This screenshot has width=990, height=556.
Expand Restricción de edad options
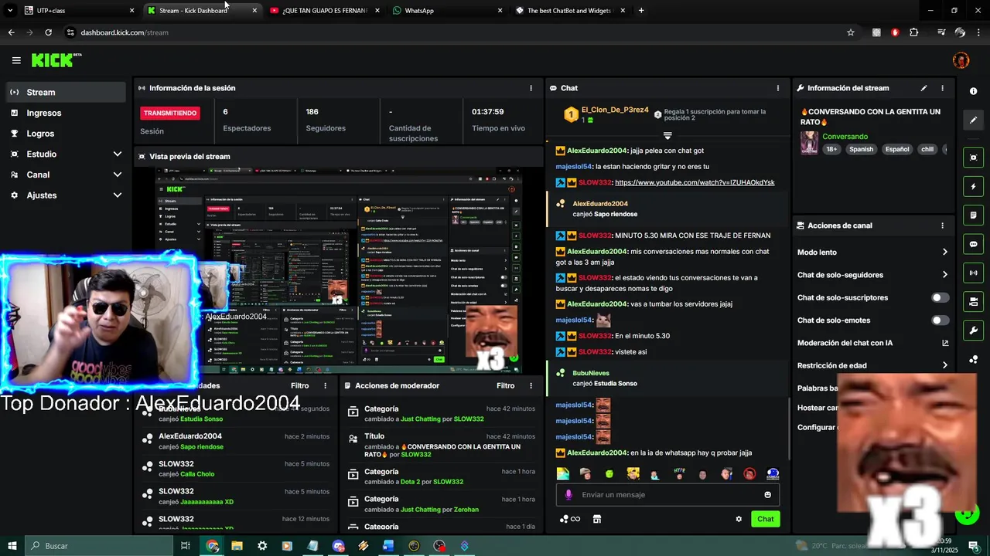click(x=945, y=365)
